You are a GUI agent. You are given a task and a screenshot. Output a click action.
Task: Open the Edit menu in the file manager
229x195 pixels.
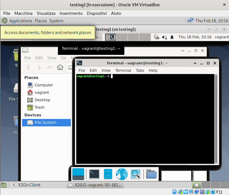click(39, 58)
